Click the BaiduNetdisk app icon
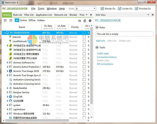This screenshot has height=124, width=157. tap(10, 88)
